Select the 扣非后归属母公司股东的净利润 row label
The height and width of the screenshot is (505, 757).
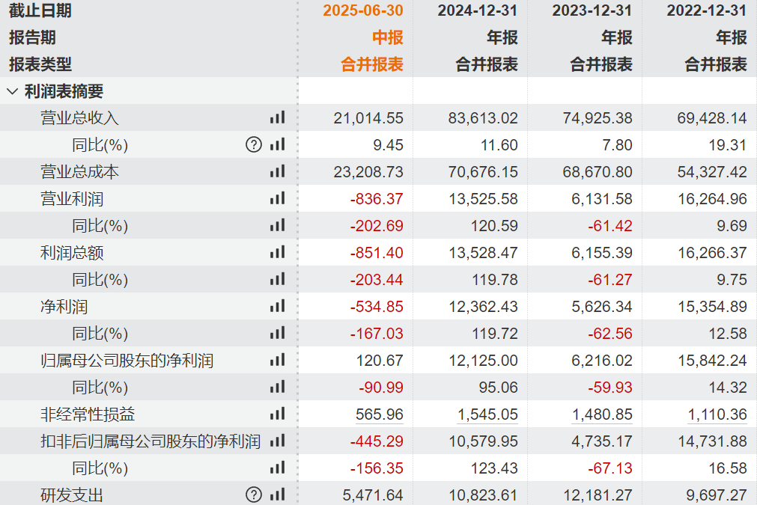pyautogui.click(x=151, y=441)
